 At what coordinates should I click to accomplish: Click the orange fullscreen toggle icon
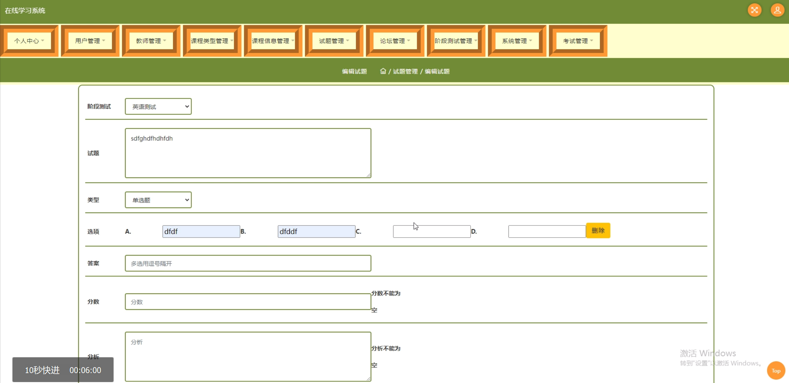tap(754, 10)
